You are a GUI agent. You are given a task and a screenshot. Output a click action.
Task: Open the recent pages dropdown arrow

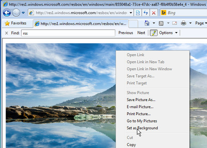point(23,13)
